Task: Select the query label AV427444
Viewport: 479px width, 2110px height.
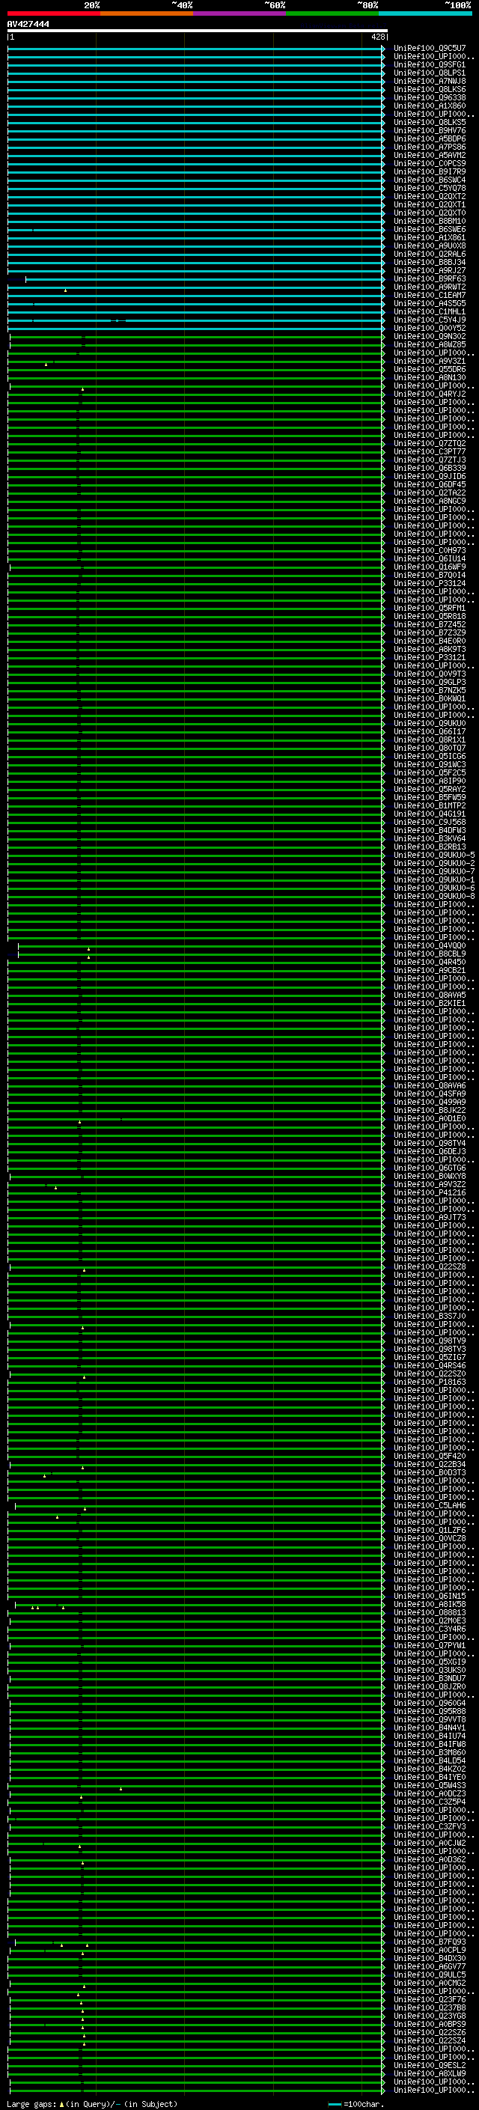Action: point(28,25)
